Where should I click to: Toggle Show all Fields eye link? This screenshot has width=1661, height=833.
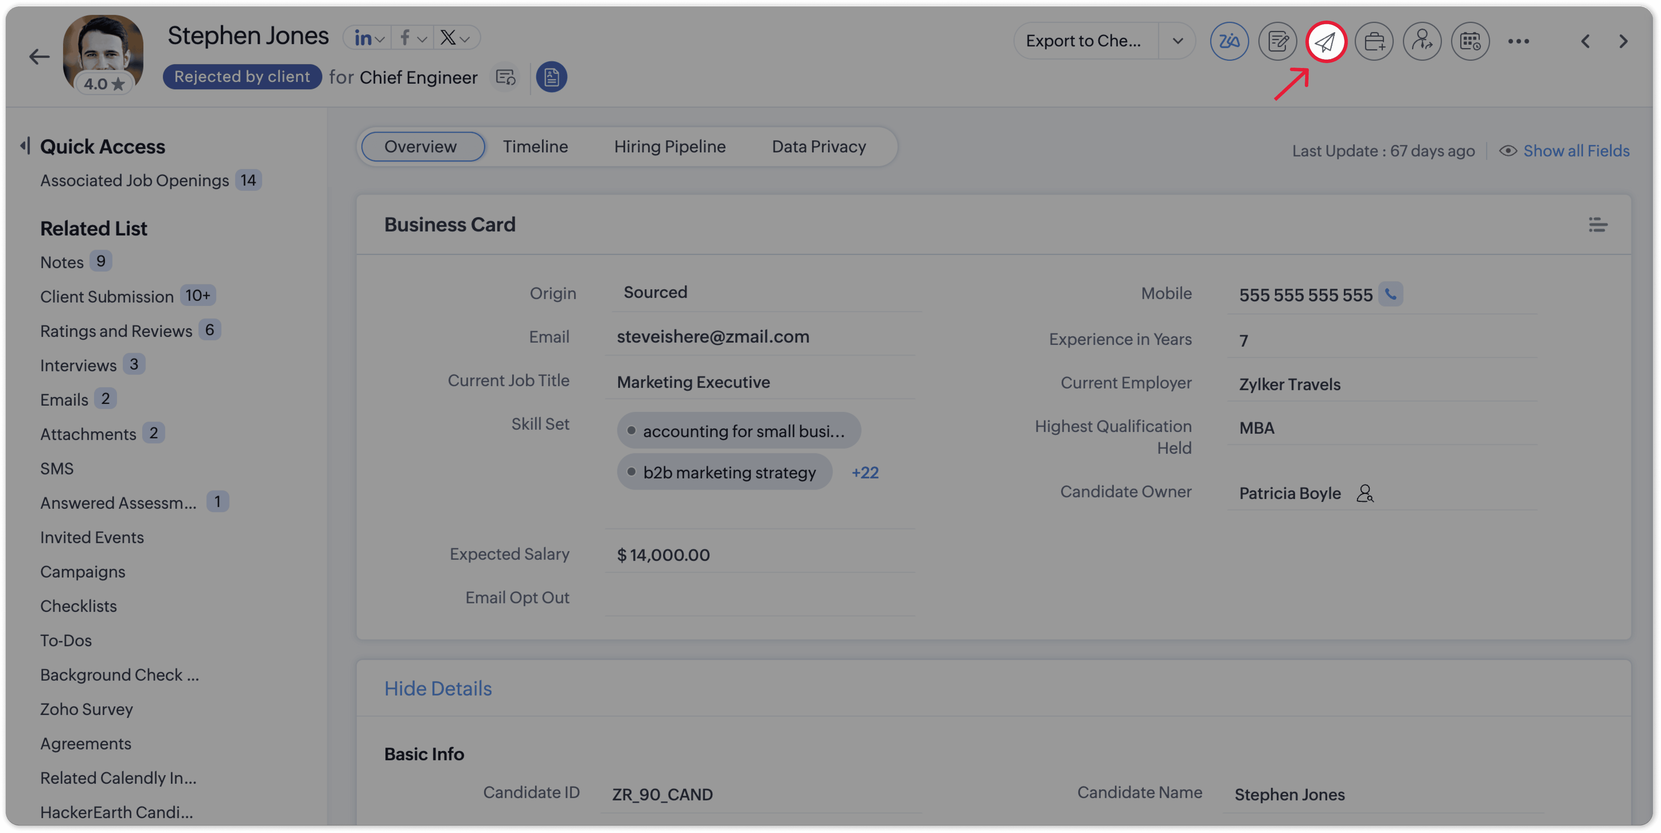[x=1564, y=151]
